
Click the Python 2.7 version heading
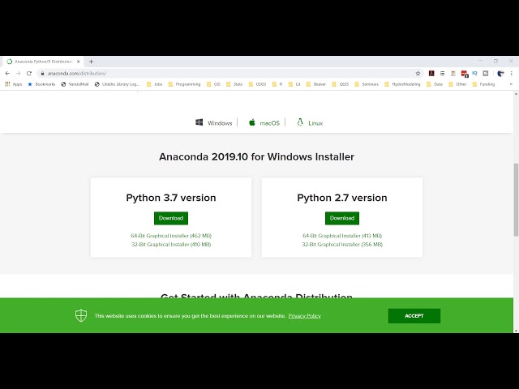coord(342,198)
